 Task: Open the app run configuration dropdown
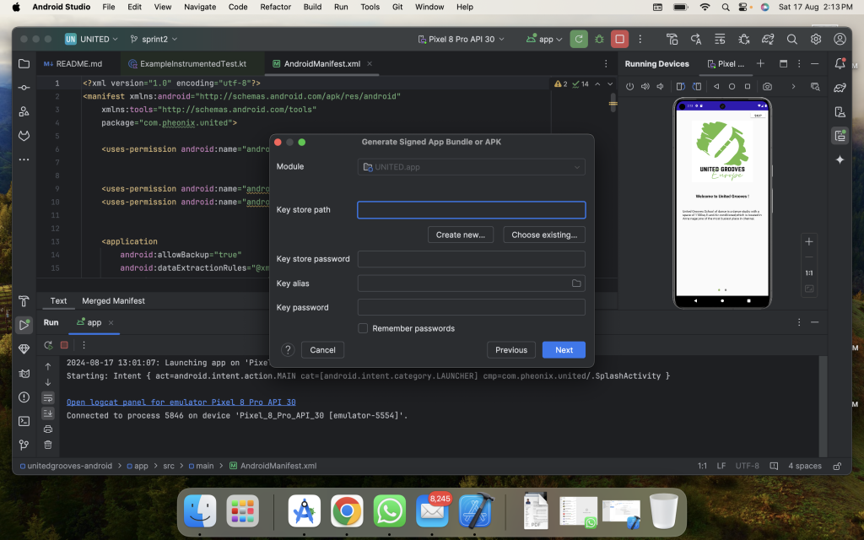click(544, 39)
